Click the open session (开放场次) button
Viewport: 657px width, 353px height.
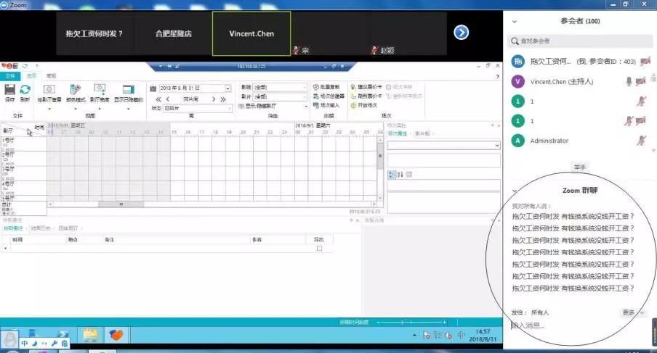click(x=363, y=105)
